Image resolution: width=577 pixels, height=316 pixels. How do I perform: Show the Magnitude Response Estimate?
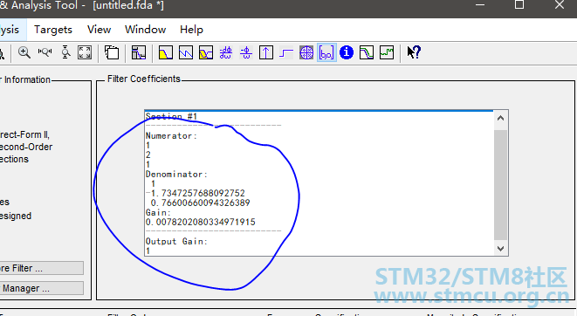[x=367, y=52]
